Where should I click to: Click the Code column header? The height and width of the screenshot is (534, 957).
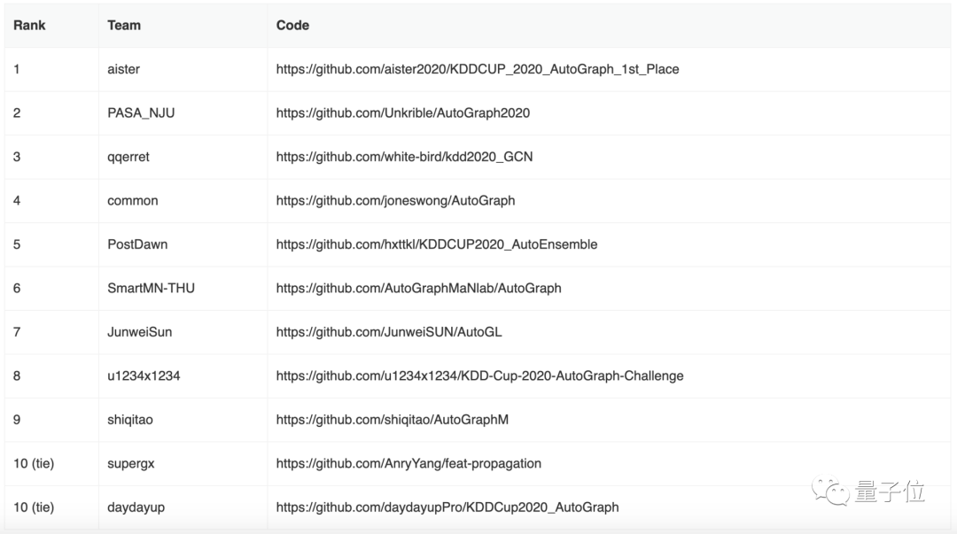pyautogui.click(x=292, y=26)
